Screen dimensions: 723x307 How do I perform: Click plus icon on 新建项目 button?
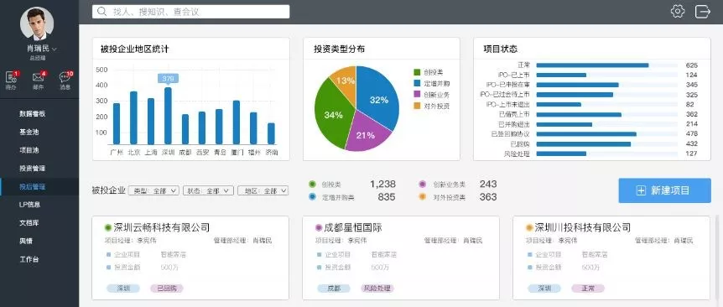641,191
